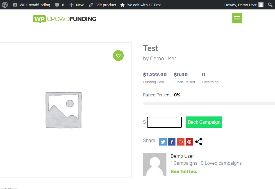Click the search magnifier icon

(270, 5)
